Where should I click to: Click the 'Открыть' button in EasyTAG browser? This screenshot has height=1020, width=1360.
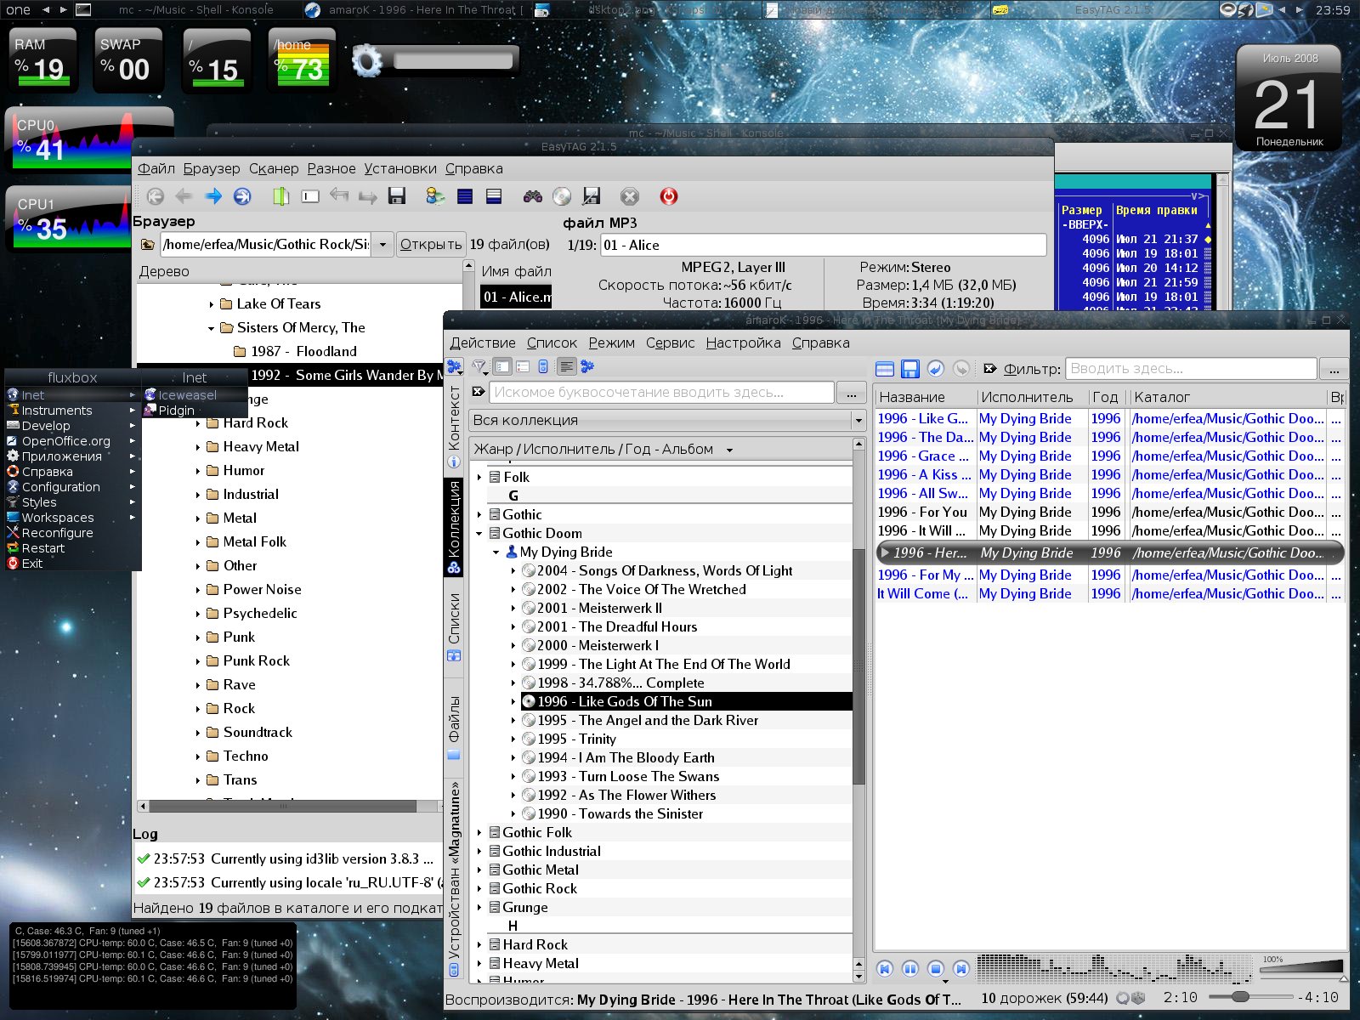[431, 244]
